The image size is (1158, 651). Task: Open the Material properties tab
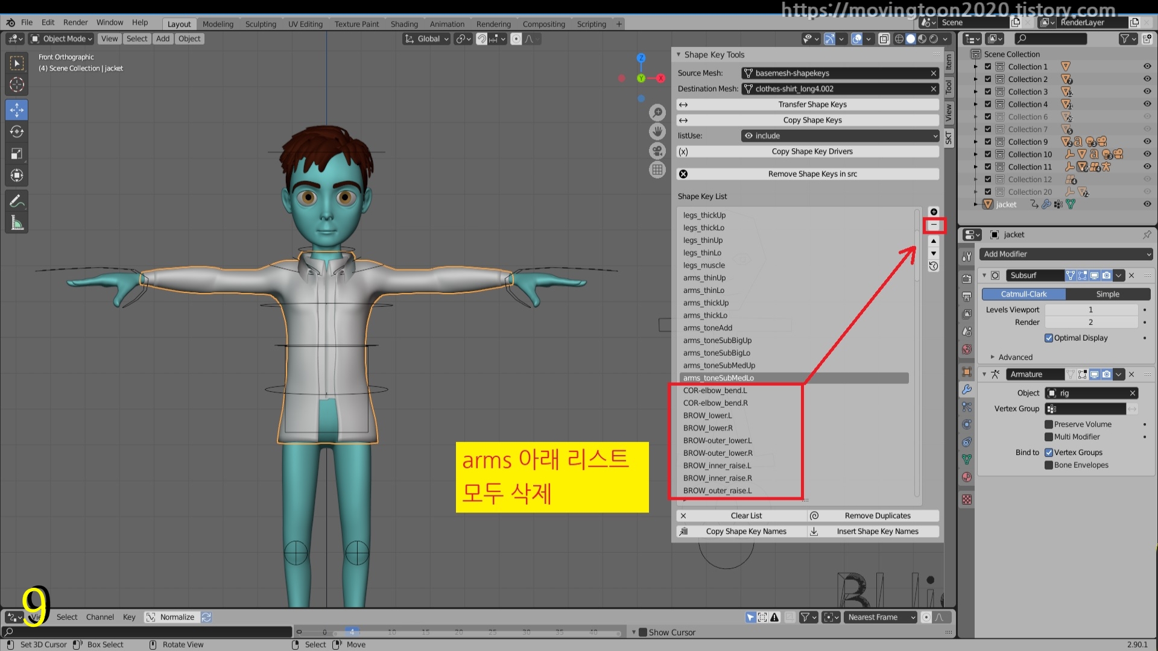[967, 477]
